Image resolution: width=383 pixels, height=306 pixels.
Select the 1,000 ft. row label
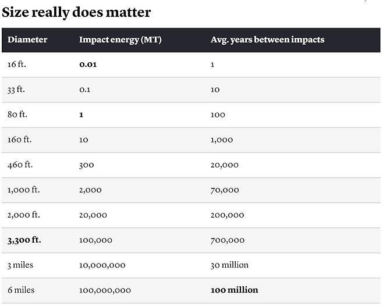point(23,190)
